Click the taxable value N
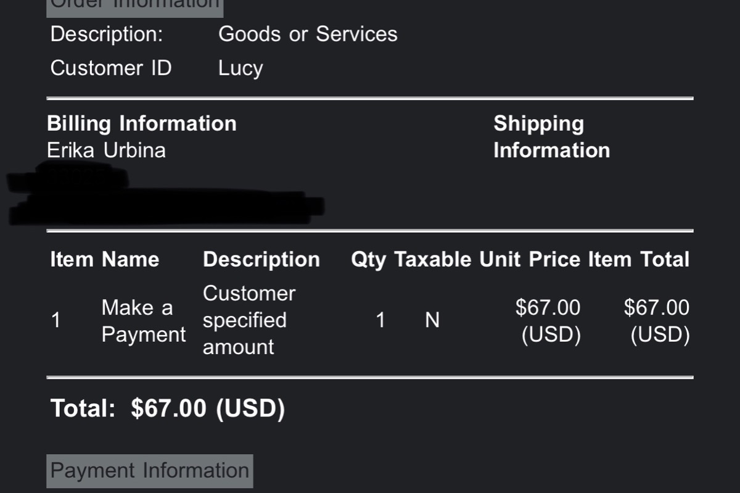The width and height of the screenshot is (740, 493). tap(432, 320)
